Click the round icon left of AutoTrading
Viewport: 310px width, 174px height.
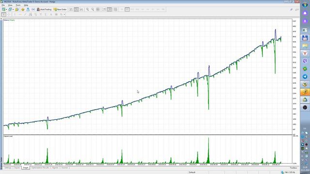[x=33, y=10]
